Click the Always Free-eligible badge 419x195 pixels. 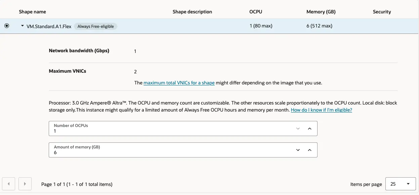click(x=96, y=26)
